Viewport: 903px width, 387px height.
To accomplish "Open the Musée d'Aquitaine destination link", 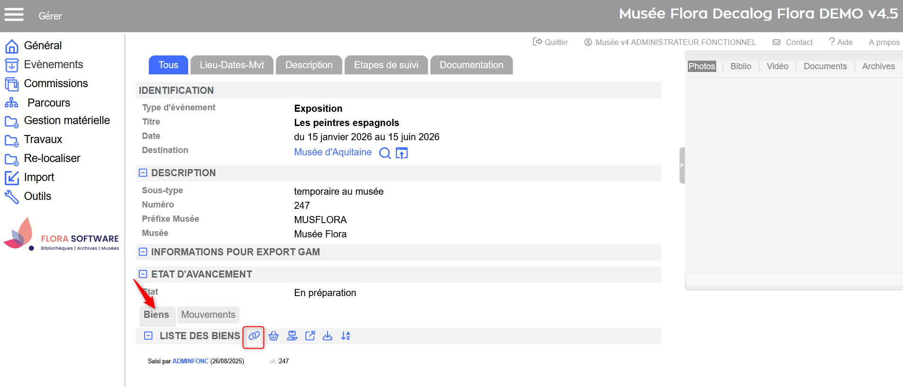I will pyautogui.click(x=333, y=152).
